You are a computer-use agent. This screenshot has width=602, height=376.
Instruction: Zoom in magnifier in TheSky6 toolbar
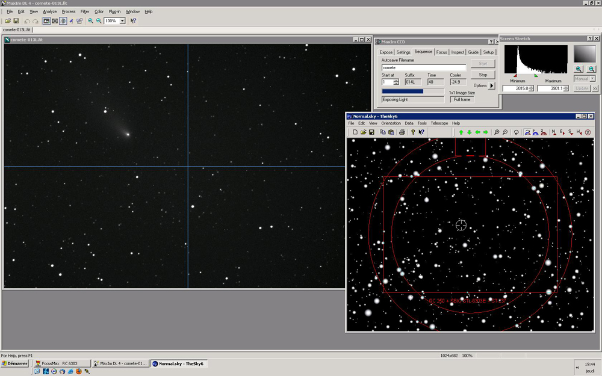pyautogui.click(x=497, y=132)
